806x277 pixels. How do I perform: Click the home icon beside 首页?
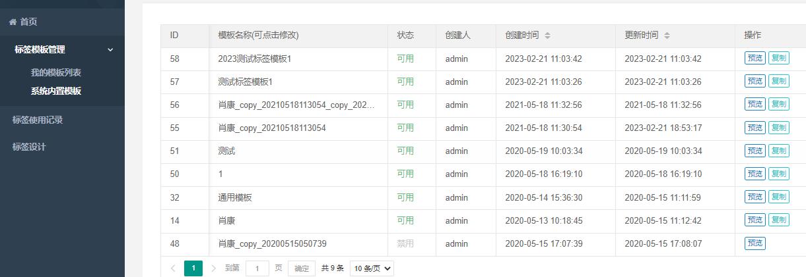pyautogui.click(x=13, y=22)
